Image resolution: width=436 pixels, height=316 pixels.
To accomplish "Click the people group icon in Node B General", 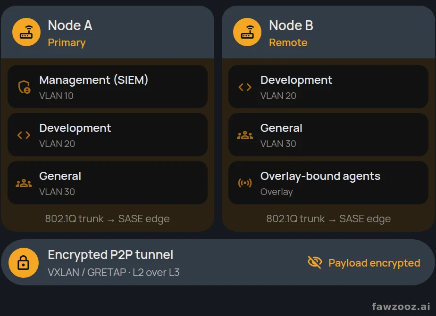I will click(245, 135).
